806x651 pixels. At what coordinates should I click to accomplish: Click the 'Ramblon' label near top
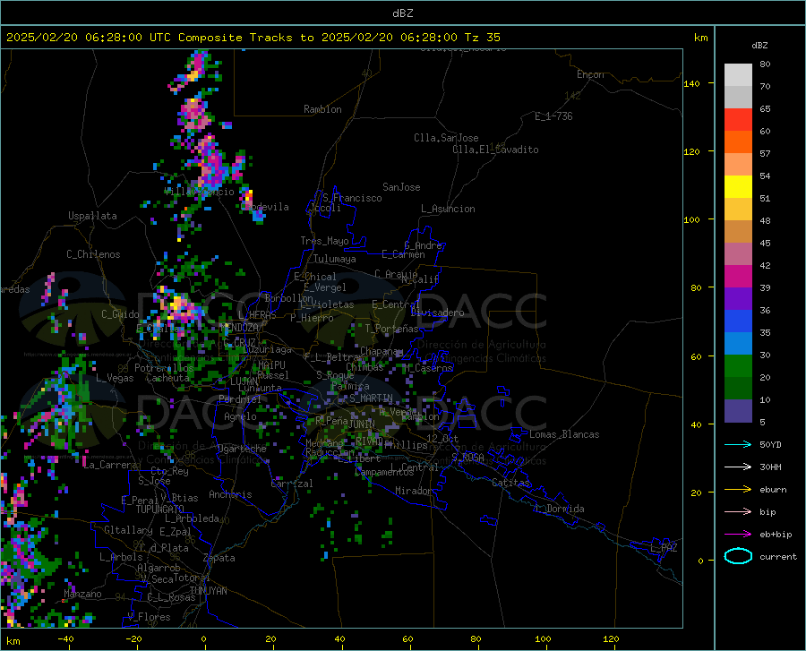click(322, 109)
